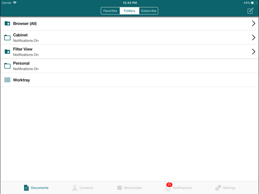Tap the 44% battery percentage
Screen dimensions: 259x194
coord(246,3)
